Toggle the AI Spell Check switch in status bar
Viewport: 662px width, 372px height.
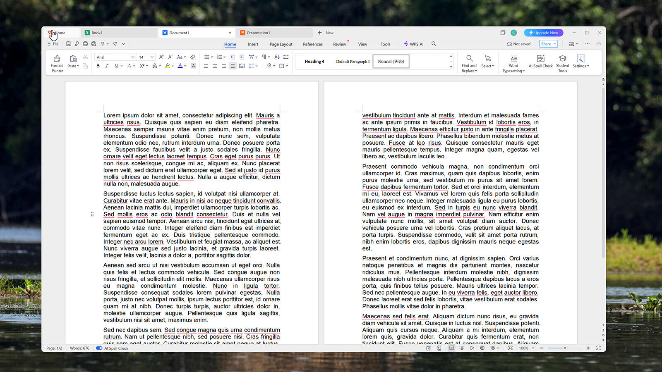click(x=99, y=348)
